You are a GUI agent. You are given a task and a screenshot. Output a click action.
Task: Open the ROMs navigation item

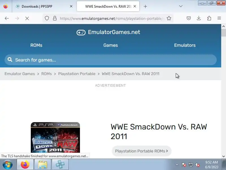pos(36,45)
